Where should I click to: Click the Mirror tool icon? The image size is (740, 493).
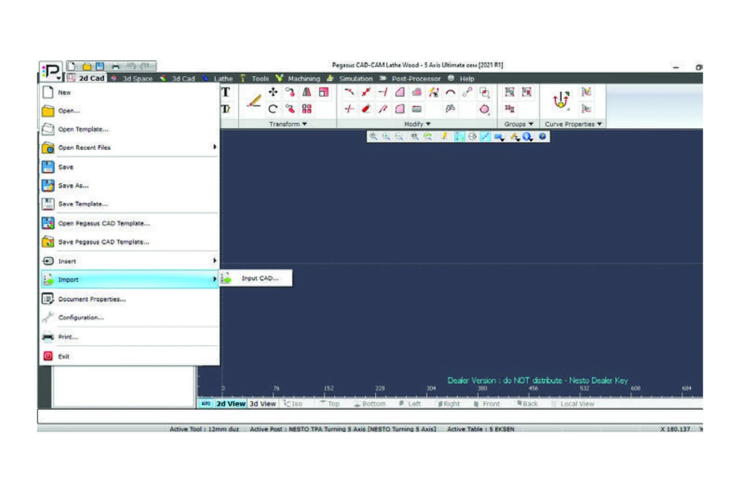click(306, 92)
